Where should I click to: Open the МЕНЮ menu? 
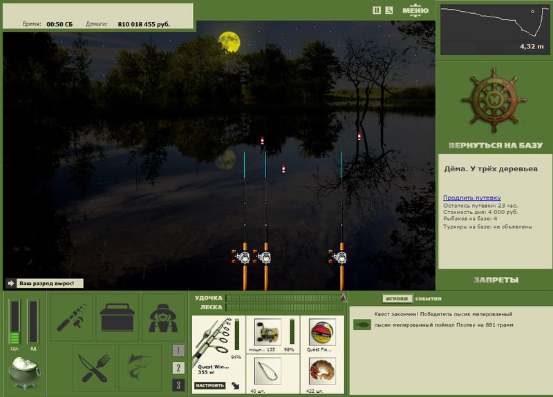pyautogui.click(x=415, y=10)
